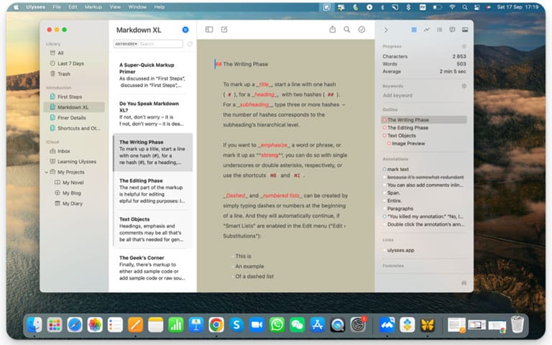Open the Trash in the Dock
The height and width of the screenshot is (345, 552).
[517, 325]
